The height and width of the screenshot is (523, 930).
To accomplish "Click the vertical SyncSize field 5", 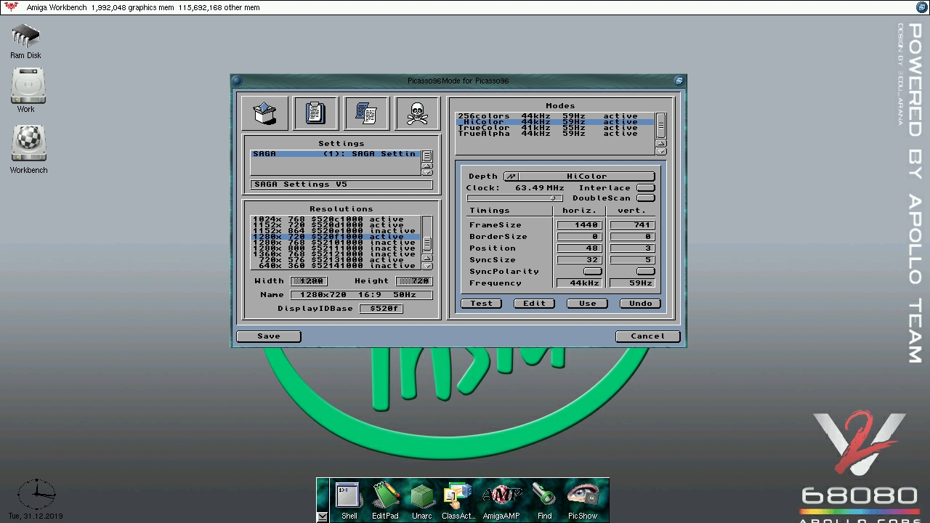I will coord(632,260).
